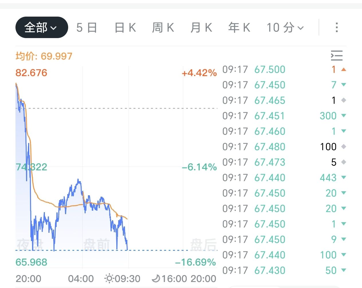The width and height of the screenshot is (362, 288).
Task: Click the grey diamond beside 67.480 trade
Action: pos(344,147)
